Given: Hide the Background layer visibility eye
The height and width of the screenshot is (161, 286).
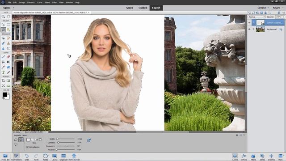Looking at the screenshot, I should point(249,29).
